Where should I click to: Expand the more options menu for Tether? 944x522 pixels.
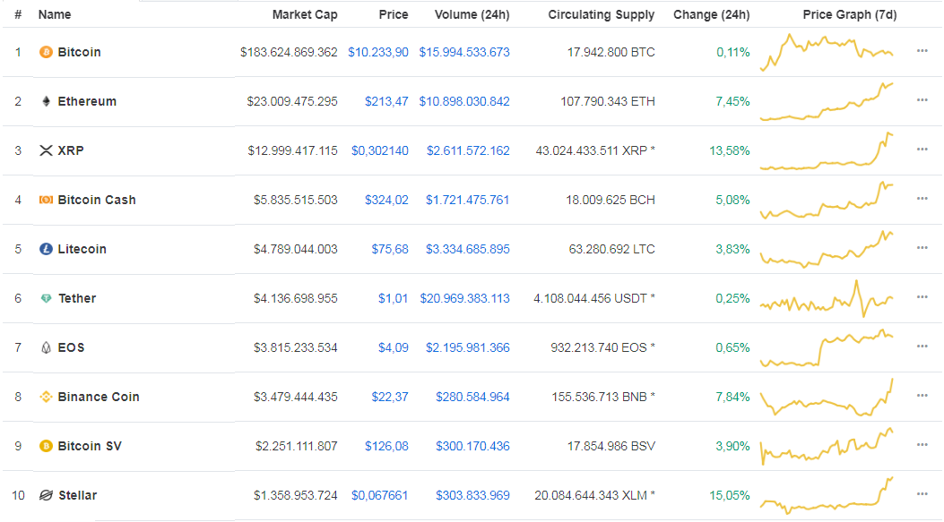[x=922, y=297]
